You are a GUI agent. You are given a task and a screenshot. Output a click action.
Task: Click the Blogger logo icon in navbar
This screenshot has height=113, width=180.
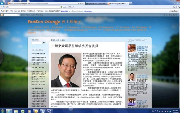(x=2, y=15)
